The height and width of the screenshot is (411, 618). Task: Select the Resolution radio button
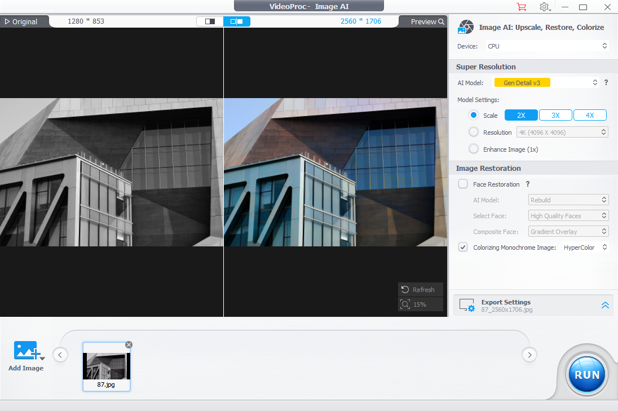tap(474, 132)
